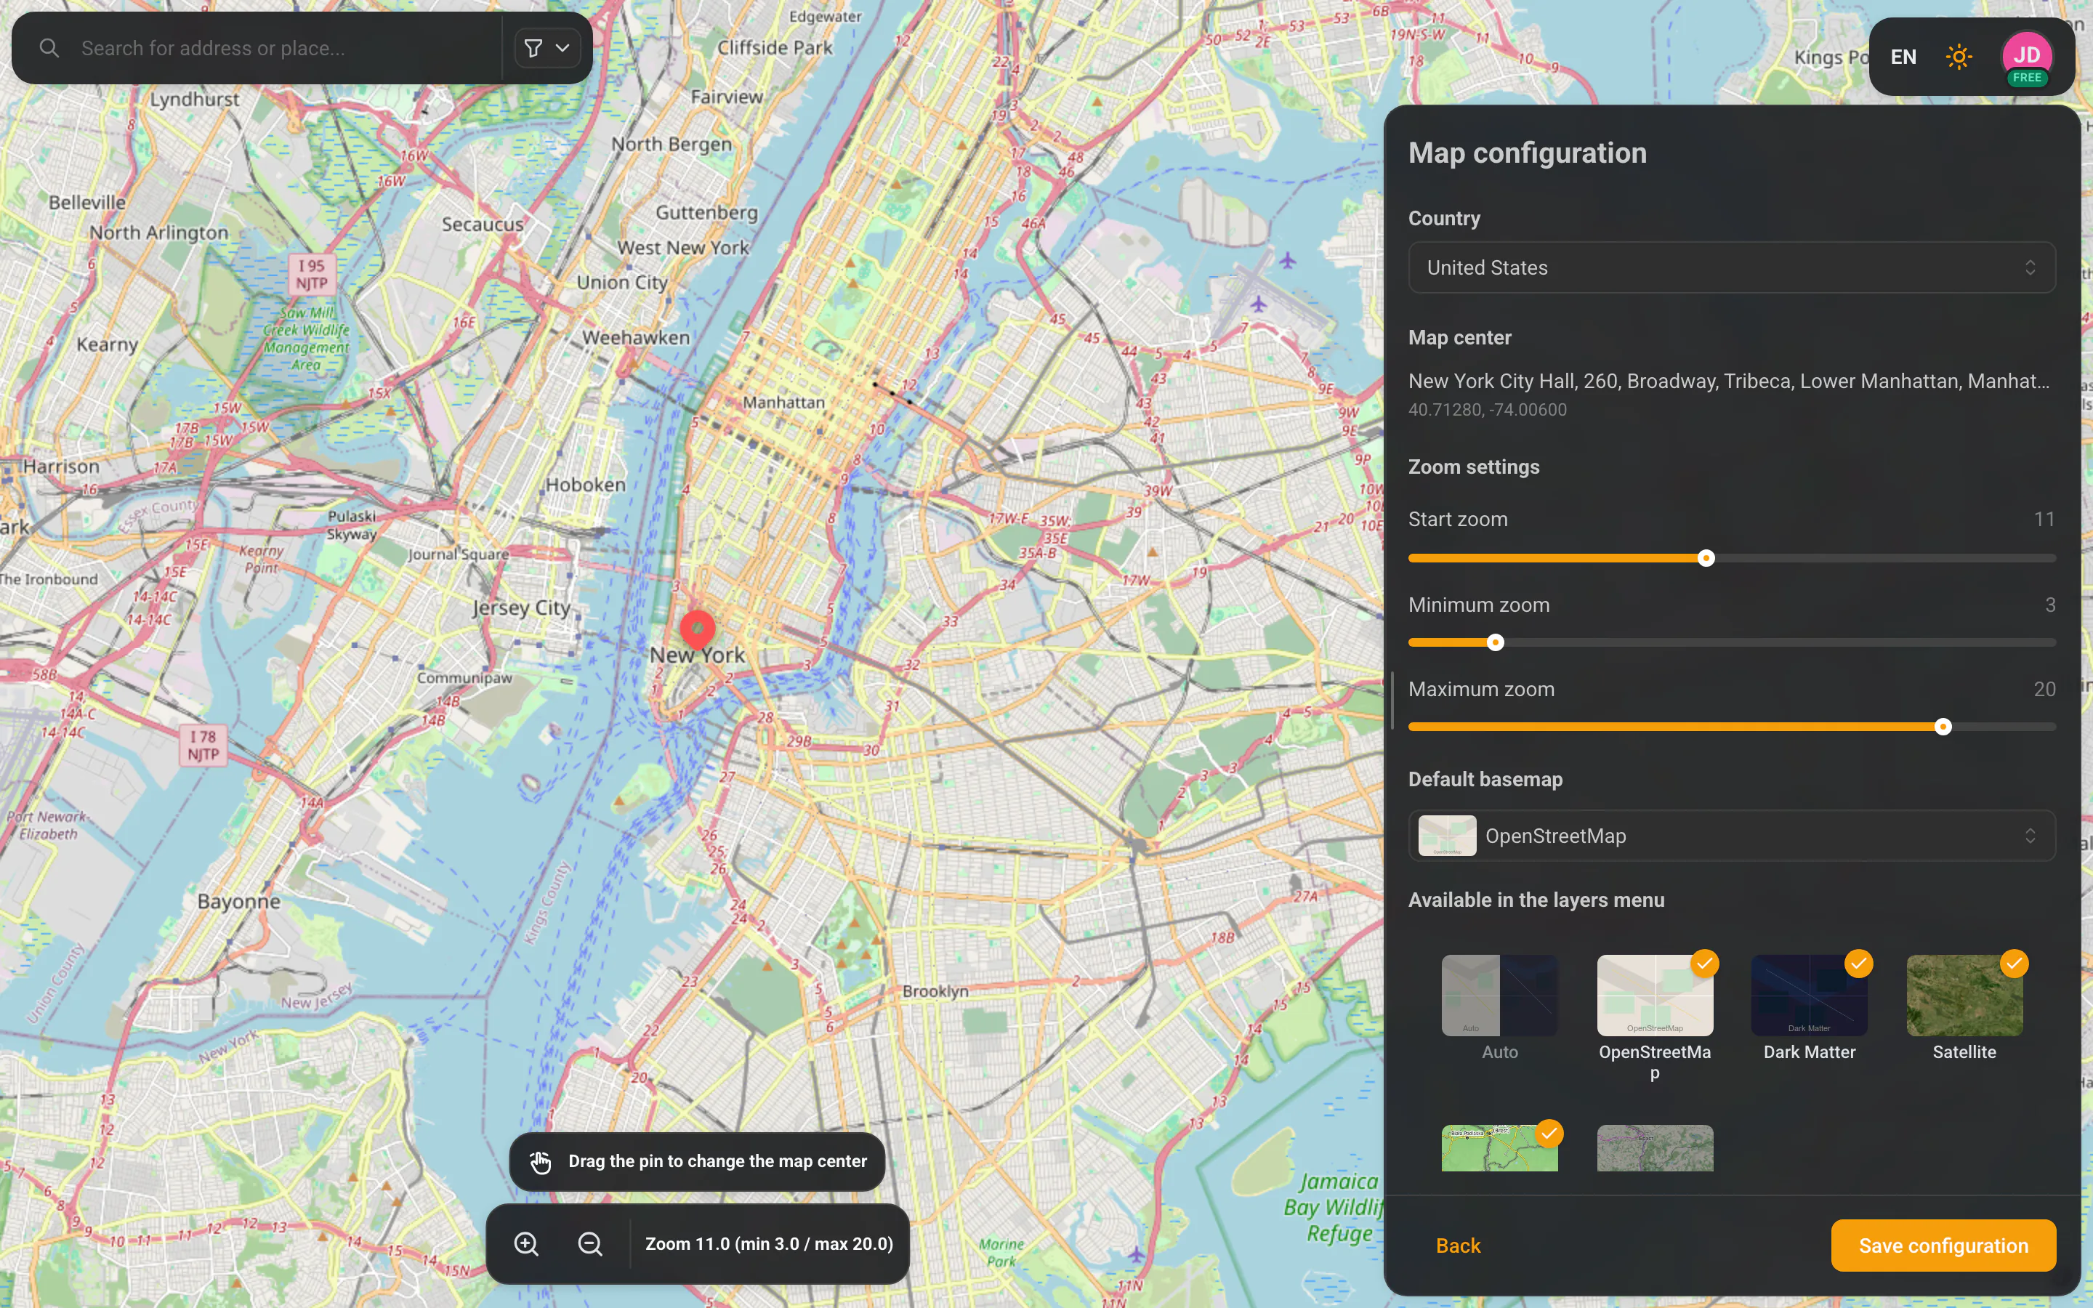Click the Maximum zoom value 20

pyautogui.click(x=2044, y=690)
